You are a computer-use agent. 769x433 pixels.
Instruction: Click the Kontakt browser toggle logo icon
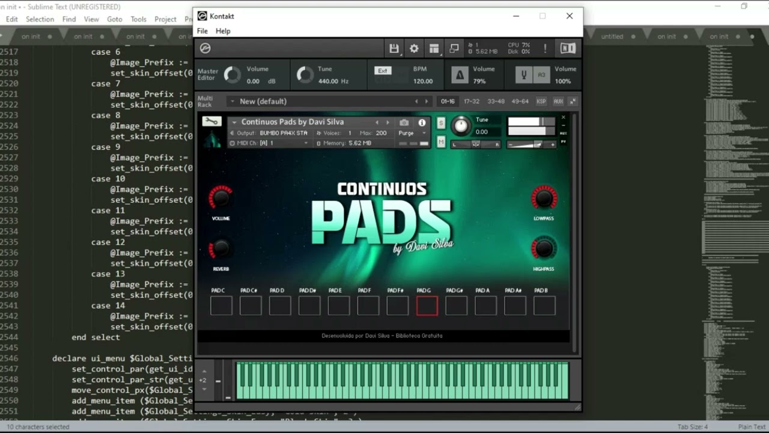point(205,48)
